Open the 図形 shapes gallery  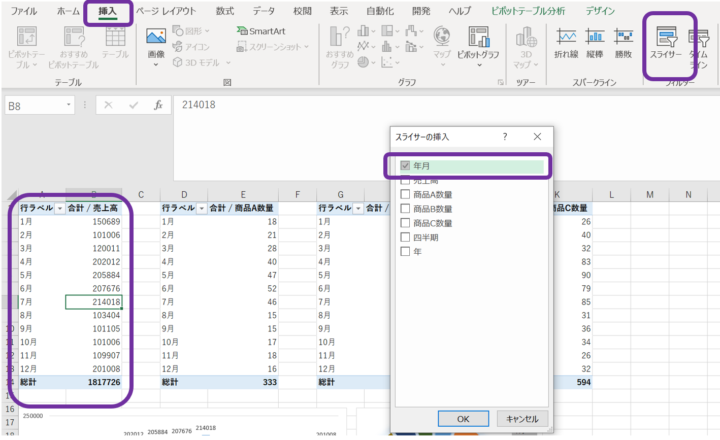point(191,31)
